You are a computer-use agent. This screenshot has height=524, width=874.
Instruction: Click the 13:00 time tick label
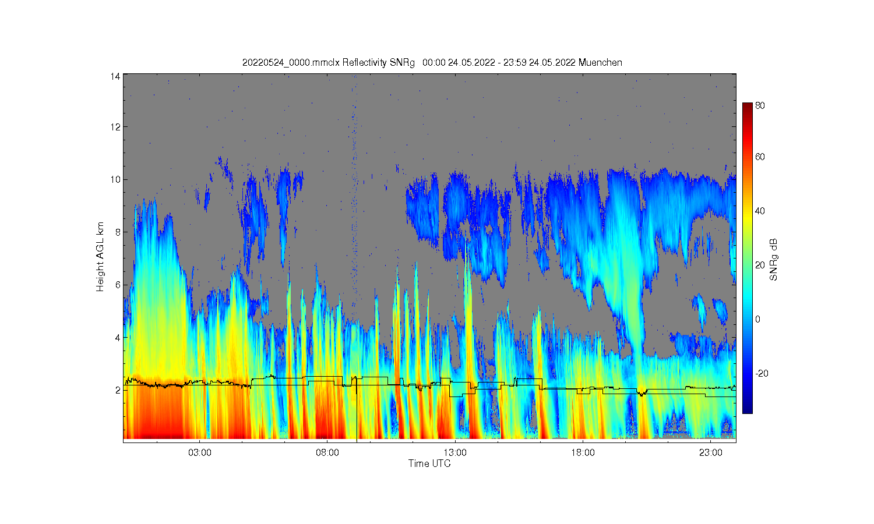455,453
